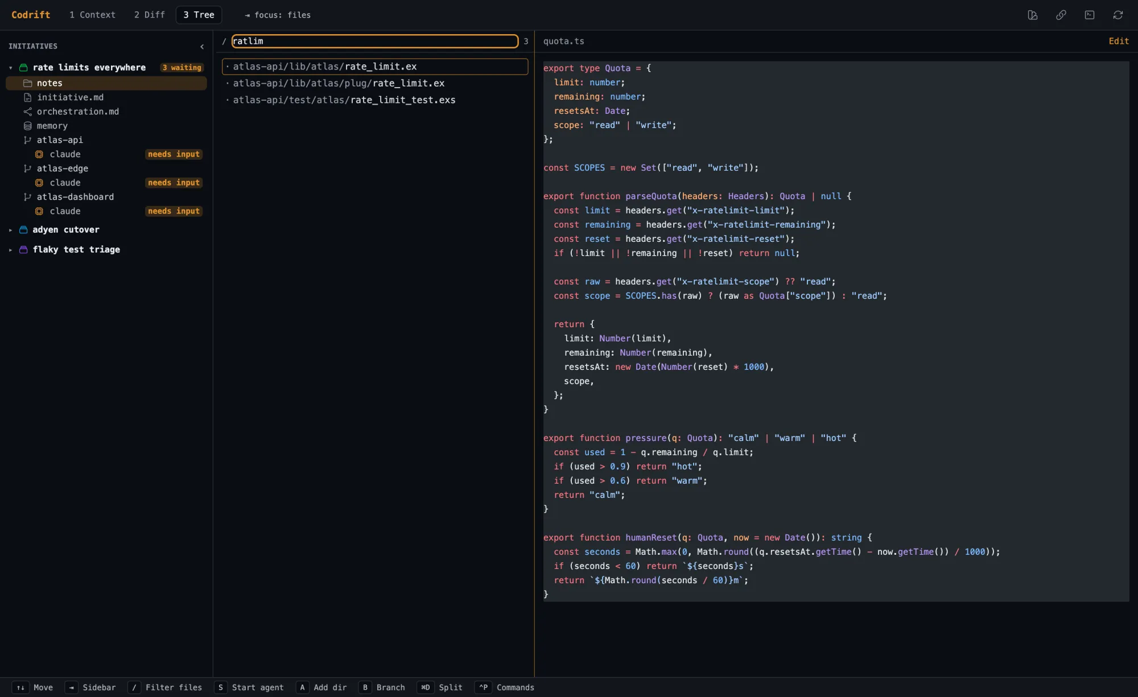Click the A key hint for Add dir

[303, 687]
